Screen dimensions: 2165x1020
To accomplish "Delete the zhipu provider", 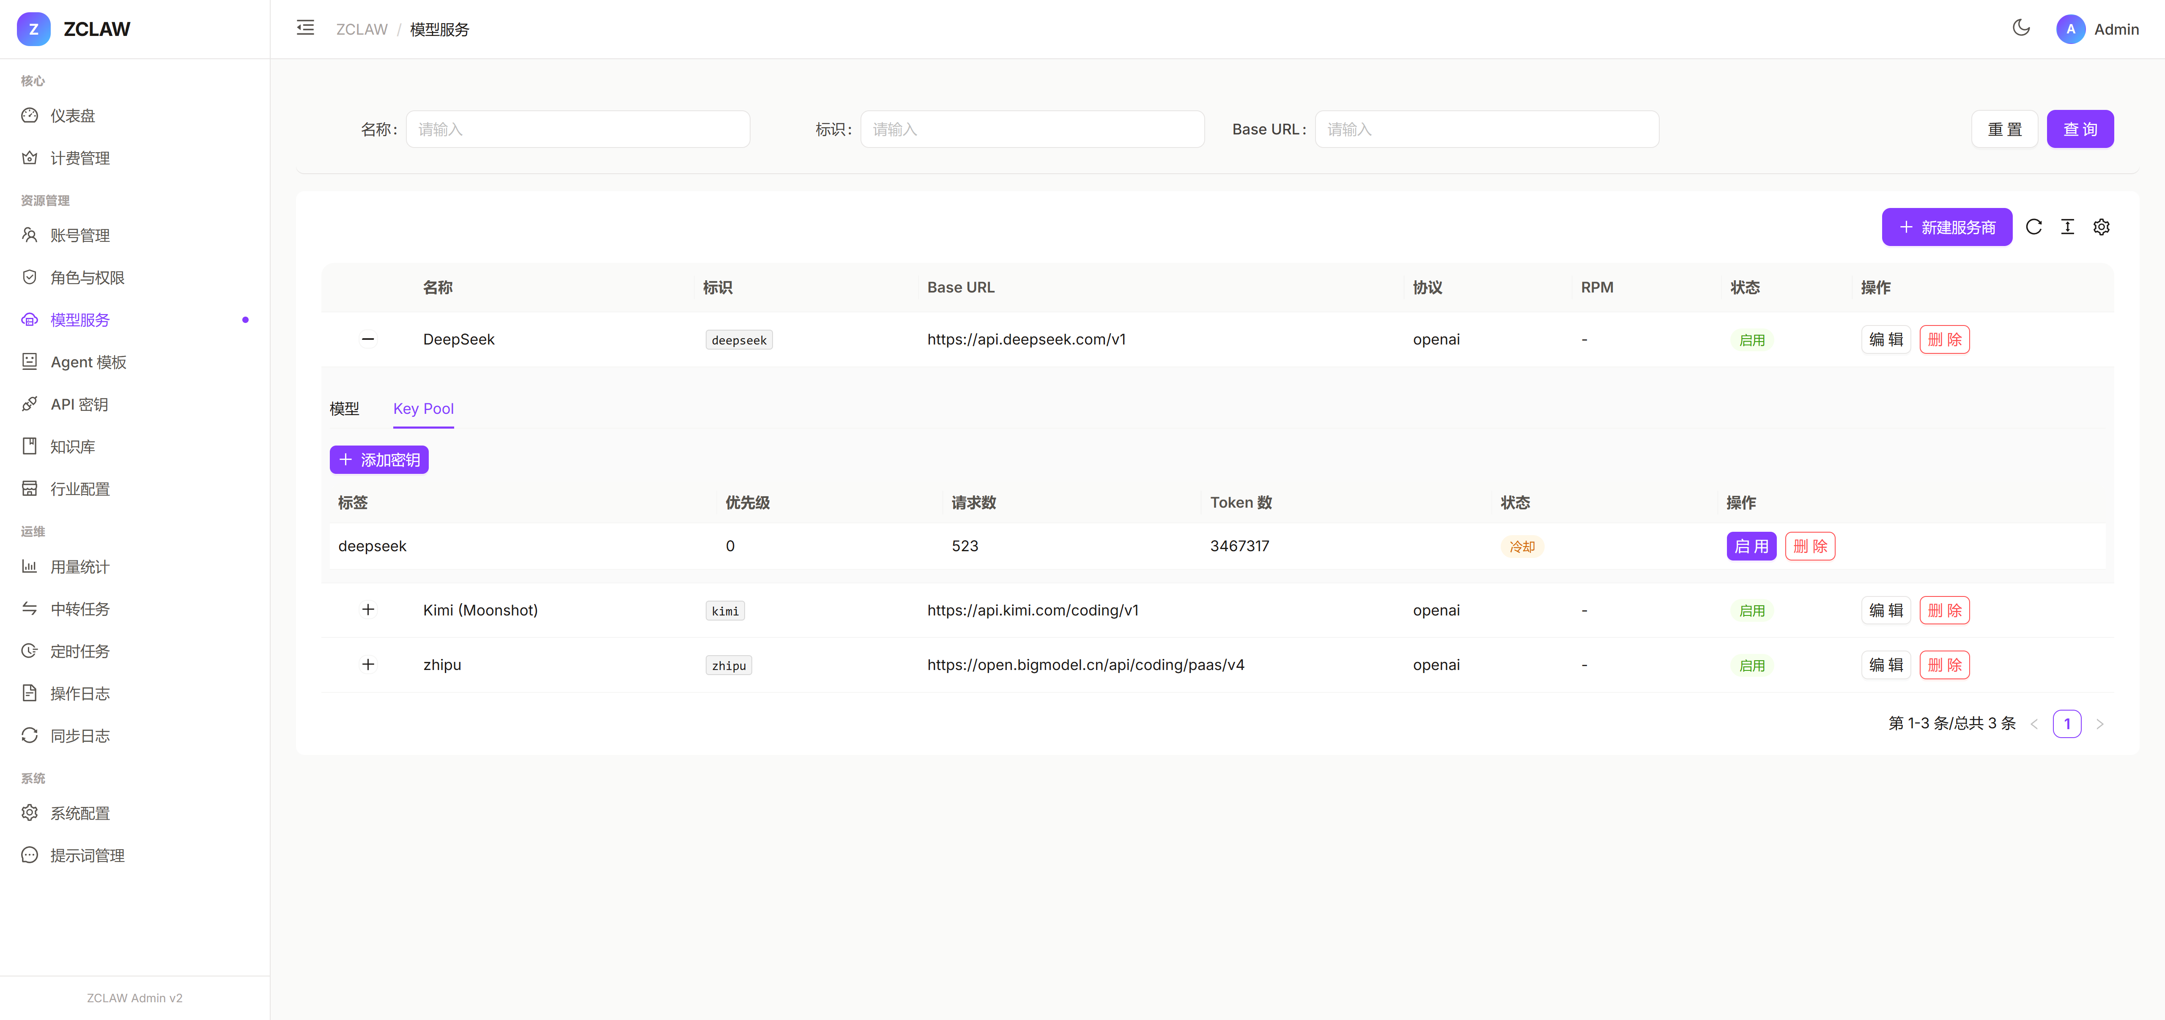I will pyautogui.click(x=1944, y=665).
